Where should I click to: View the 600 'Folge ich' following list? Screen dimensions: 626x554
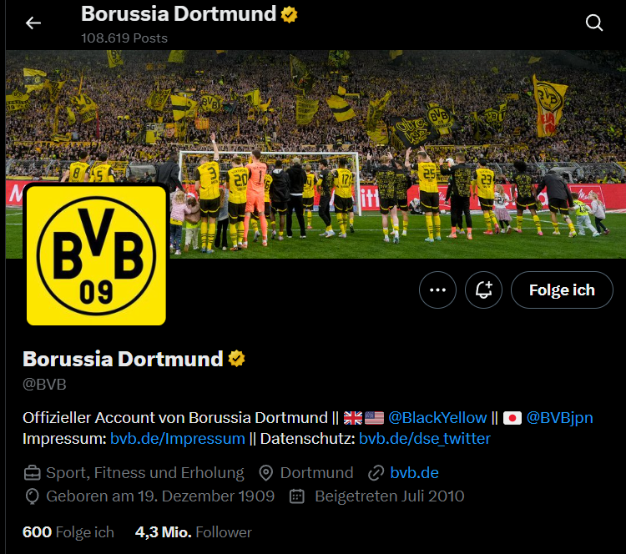tap(68, 532)
